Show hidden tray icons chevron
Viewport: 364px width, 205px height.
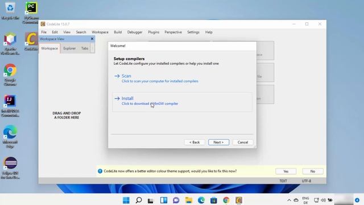(x=289, y=200)
